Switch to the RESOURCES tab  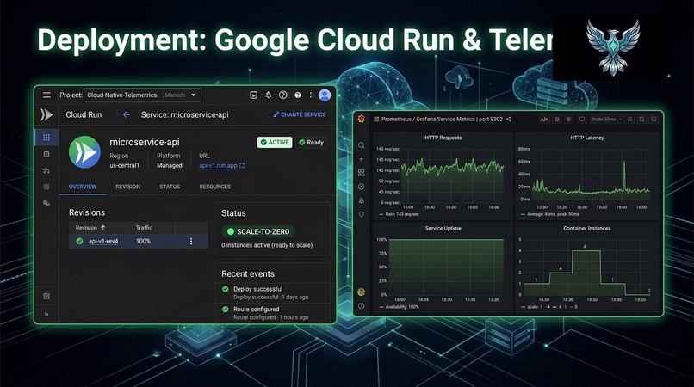[214, 187]
